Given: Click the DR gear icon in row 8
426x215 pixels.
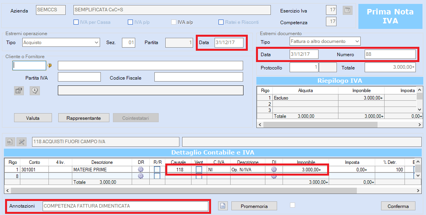Looking at the screenshot, I should click(x=140, y=176).
